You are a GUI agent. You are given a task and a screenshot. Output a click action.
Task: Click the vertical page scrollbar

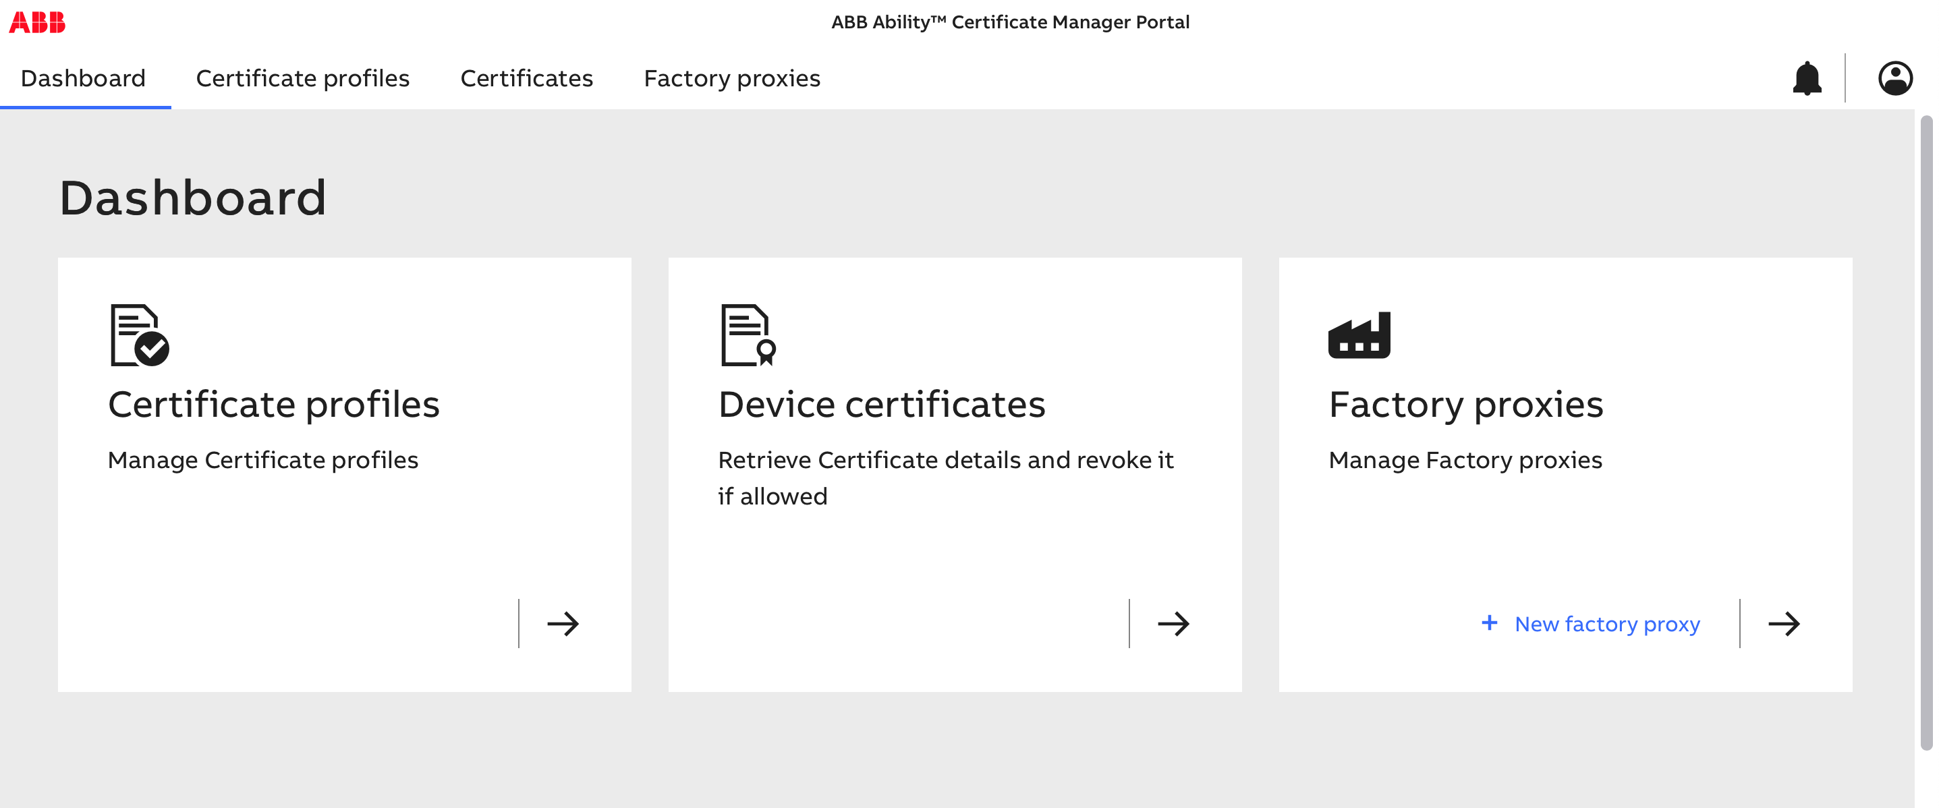click(1926, 432)
